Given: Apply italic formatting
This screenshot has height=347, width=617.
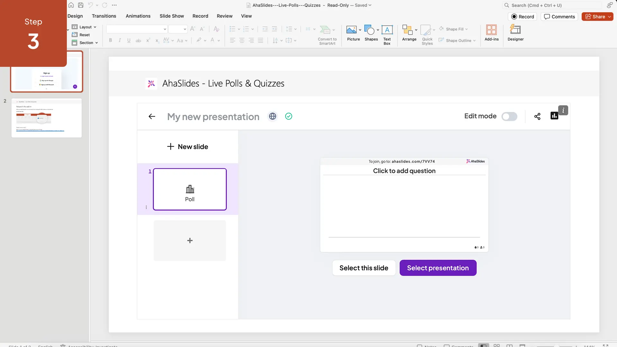Looking at the screenshot, I should [120, 40].
